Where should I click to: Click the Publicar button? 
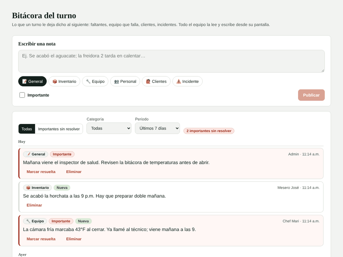[311, 95]
